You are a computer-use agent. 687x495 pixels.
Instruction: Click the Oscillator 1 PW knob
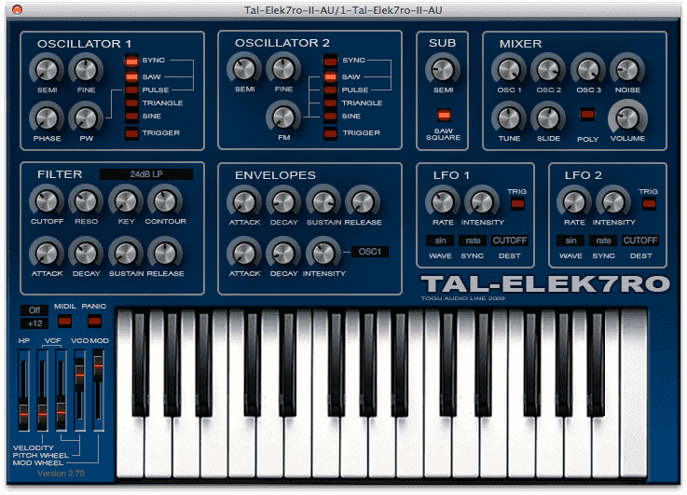click(86, 118)
